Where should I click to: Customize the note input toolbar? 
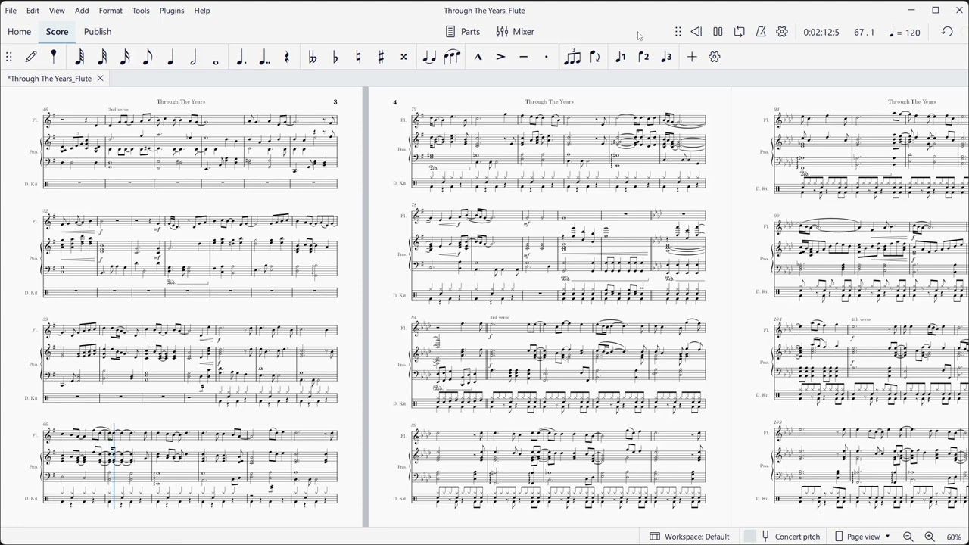click(x=714, y=57)
